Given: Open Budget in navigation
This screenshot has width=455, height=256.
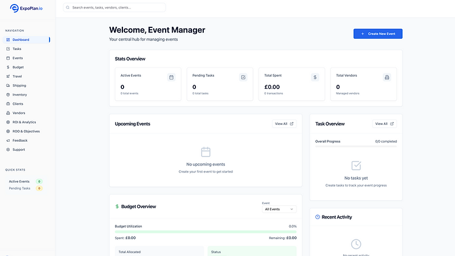Looking at the screenshot, I should [x=26, y=67].
